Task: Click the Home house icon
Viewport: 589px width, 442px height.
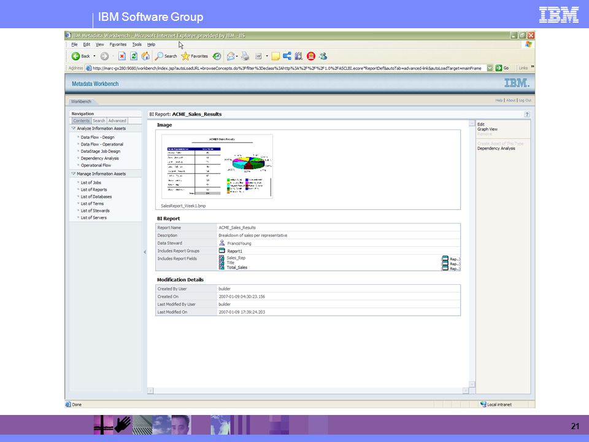Action: point(145,56)
